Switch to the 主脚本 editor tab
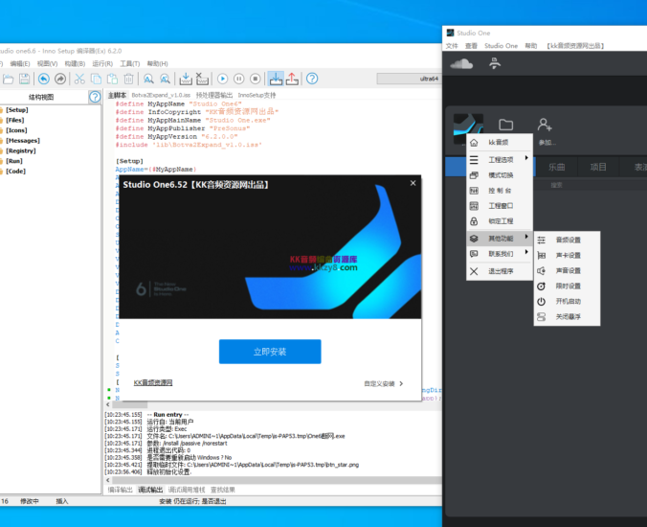The image size is (647, 527). tap(117, 96)
